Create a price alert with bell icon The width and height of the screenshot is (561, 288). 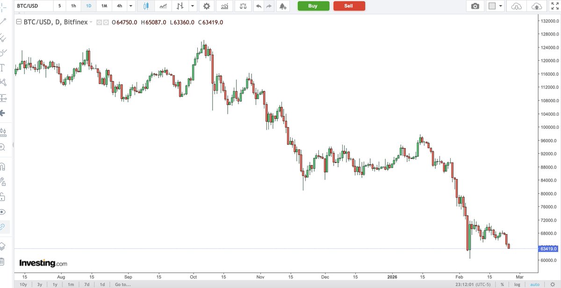[282, 6]
